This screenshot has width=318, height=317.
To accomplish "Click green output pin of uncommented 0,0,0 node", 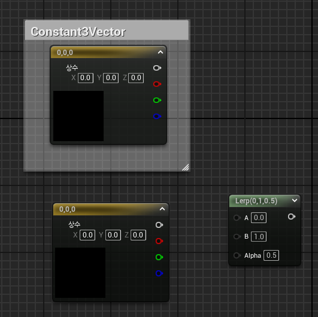I will click(159, 257).
